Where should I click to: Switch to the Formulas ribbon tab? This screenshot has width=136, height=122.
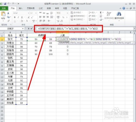tap(41, 8)
